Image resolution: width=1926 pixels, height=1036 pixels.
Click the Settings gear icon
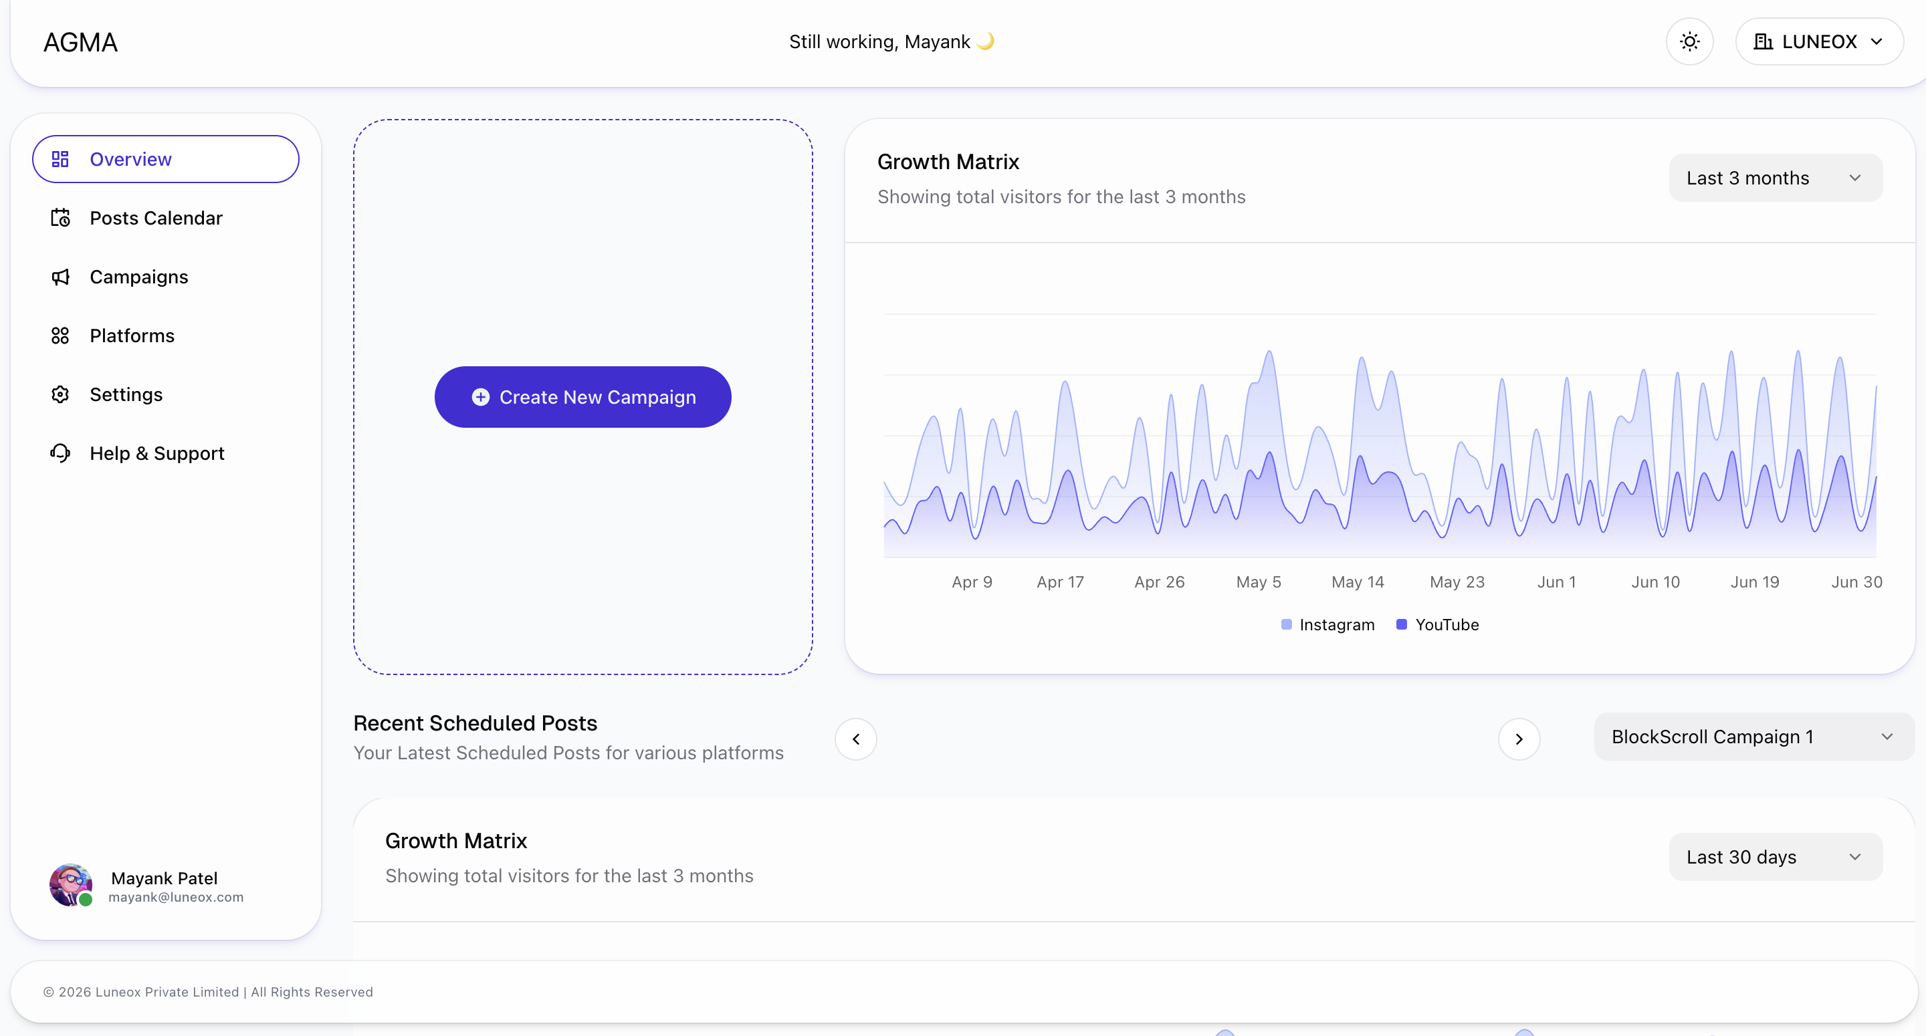pos(60,394)
